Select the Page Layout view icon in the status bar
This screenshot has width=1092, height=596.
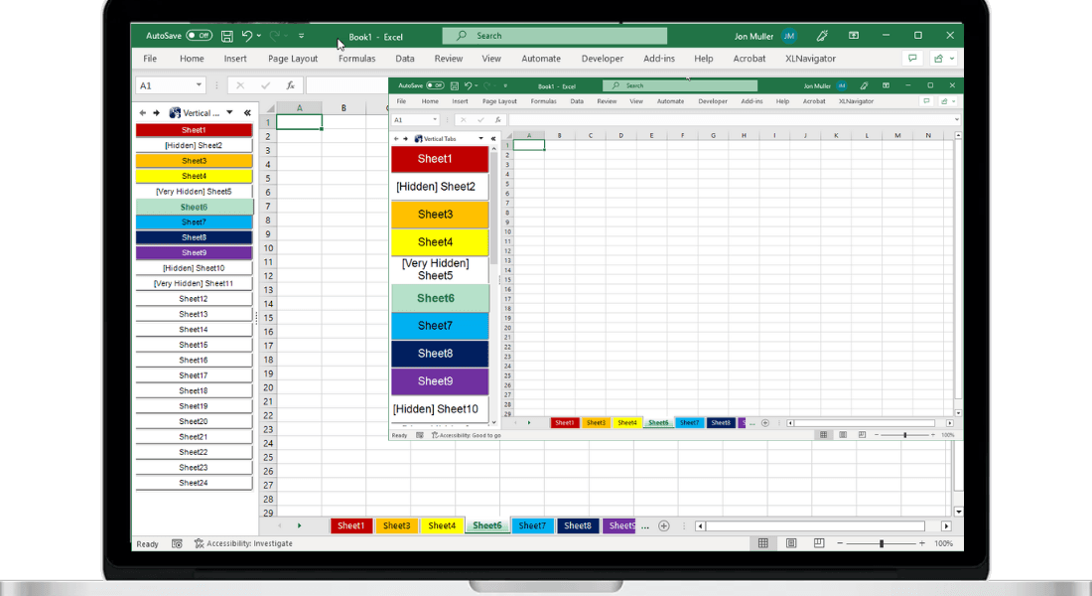791,542
